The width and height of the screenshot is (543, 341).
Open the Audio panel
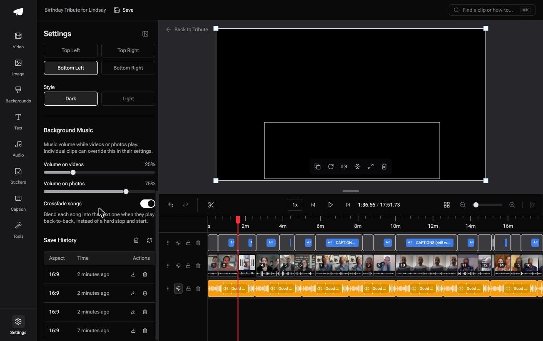pos(18,149)
